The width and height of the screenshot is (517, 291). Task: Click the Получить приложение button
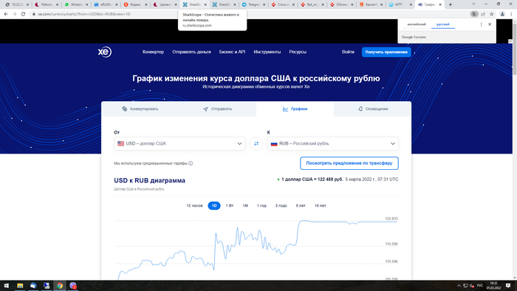click(386, 52)
